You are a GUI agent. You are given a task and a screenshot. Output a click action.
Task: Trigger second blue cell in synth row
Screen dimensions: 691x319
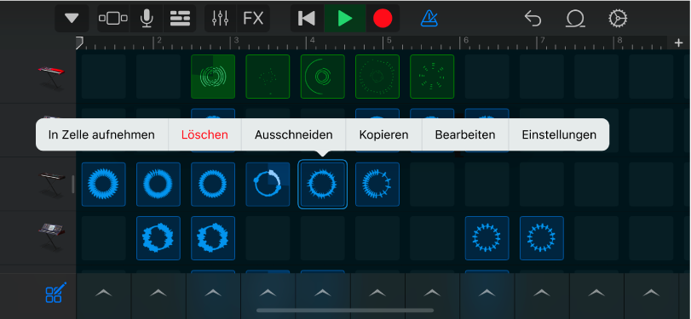tap(158, 185)
